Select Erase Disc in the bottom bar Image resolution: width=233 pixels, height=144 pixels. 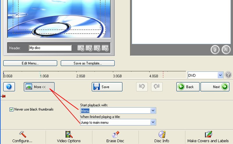pos(115,137)
